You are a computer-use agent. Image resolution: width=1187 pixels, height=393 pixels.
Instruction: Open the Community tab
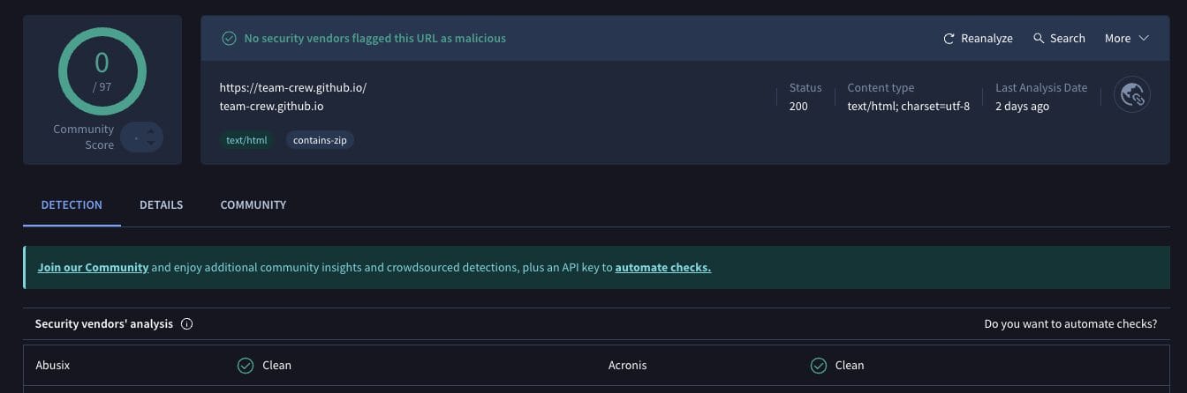coord(253,205)
